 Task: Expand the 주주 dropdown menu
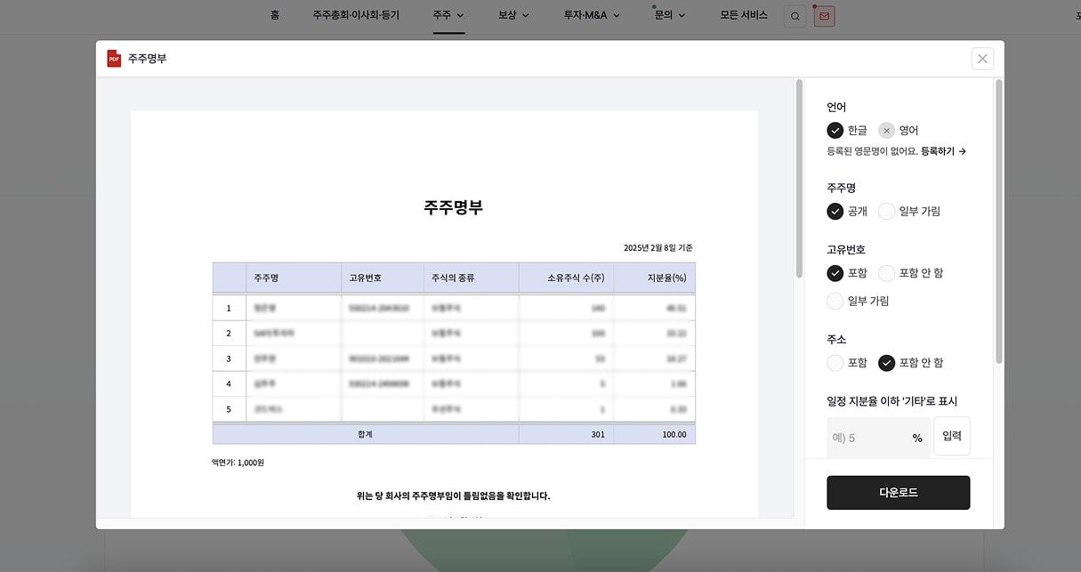click(448, 15)
